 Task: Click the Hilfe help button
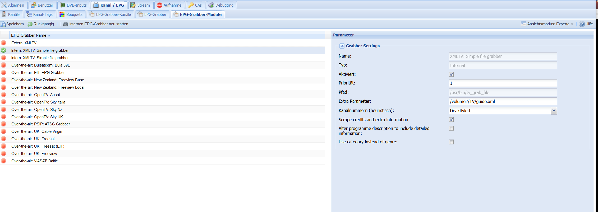[586, 24]
